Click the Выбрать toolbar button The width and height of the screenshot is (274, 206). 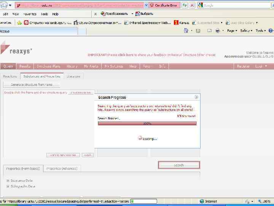[x=145, y=14]
